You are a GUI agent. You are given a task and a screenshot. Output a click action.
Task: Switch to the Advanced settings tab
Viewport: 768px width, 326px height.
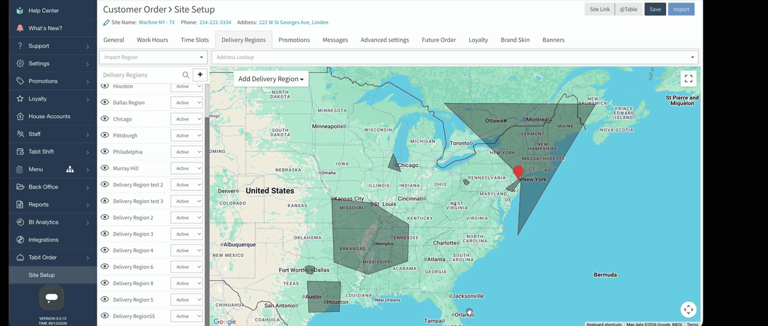tap(385, 40)
